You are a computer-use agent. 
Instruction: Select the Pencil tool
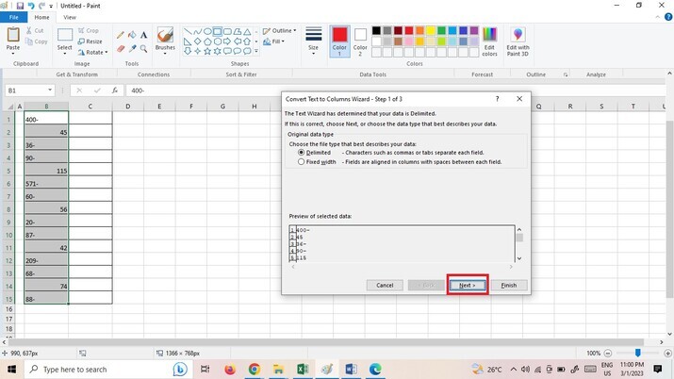pyautogui.click(x=121, y=35)
